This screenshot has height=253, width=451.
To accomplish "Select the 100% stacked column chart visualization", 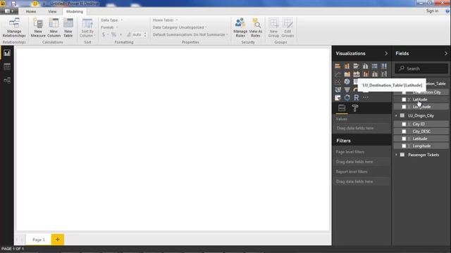I will click(384, 66).
